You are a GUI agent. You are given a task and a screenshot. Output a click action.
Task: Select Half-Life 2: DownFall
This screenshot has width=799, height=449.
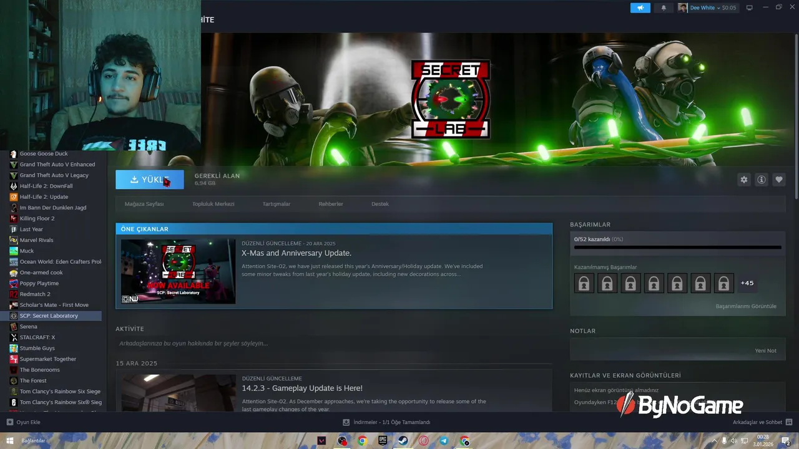[x=46, y=186]
